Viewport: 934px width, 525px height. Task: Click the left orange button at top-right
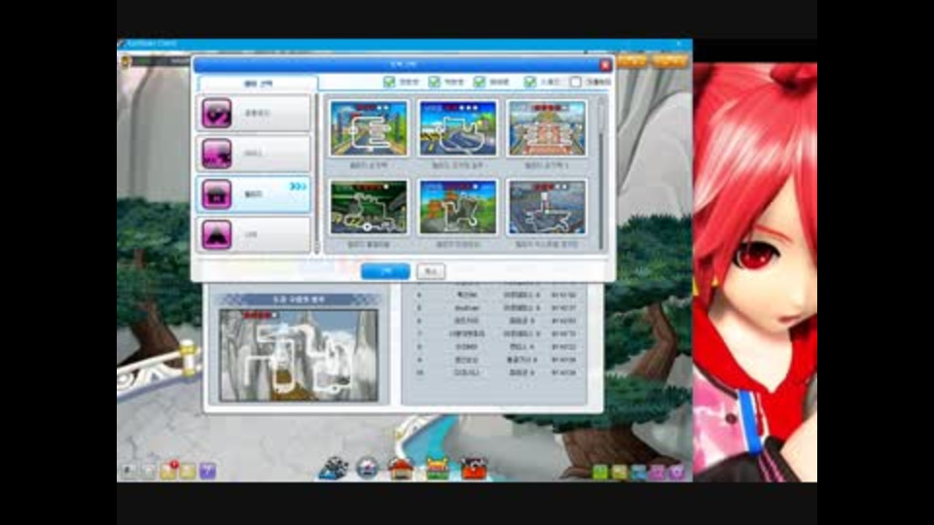click(631, 60)
